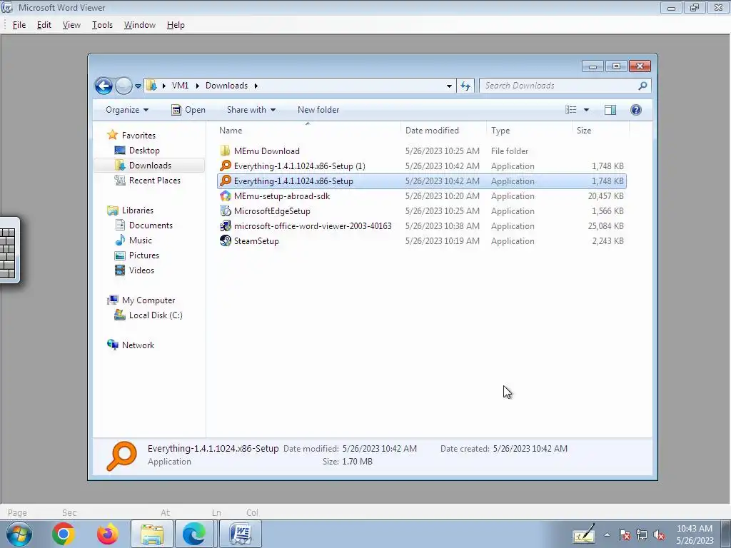Click the search magnifier icon
This screenshot has height=548, width=731.
pos(643,86)
